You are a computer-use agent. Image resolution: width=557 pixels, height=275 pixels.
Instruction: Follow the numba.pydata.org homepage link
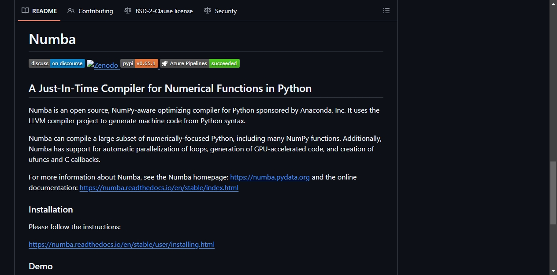pos(270,177)
